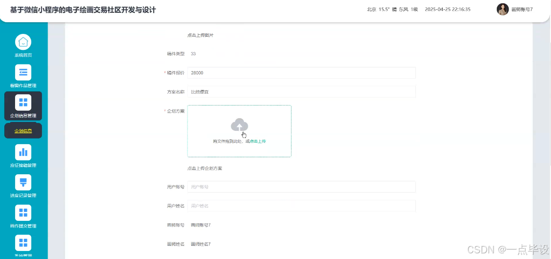Open the 系统首页 home icon
Image resolution: width=551 pixels, height=259 pixels.
point(23,42)
